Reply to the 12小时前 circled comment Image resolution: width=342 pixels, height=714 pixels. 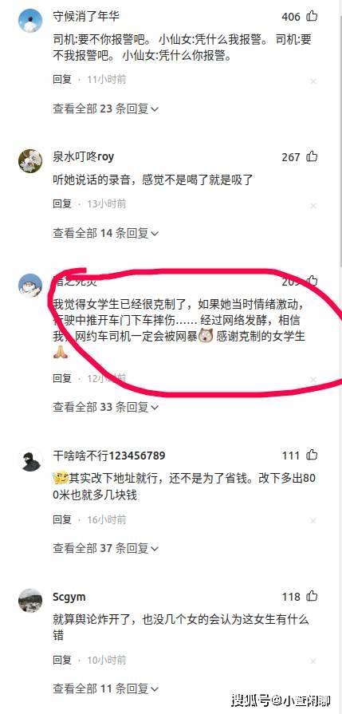(62, 378)
